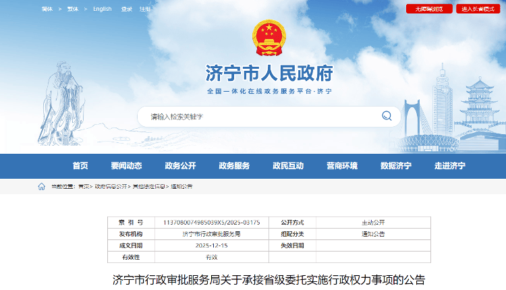The height and width of the screenshot is (290, 506).
Task: Switch language to English
Action: [x=103, y=9]
